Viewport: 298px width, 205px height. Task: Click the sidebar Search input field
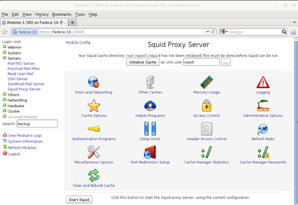click(x=37, y=124)
